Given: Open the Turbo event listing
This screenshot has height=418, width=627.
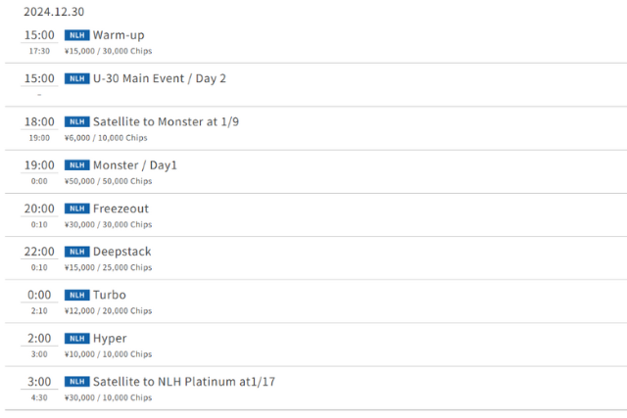Looking at the screenshot, I should 110,295.
